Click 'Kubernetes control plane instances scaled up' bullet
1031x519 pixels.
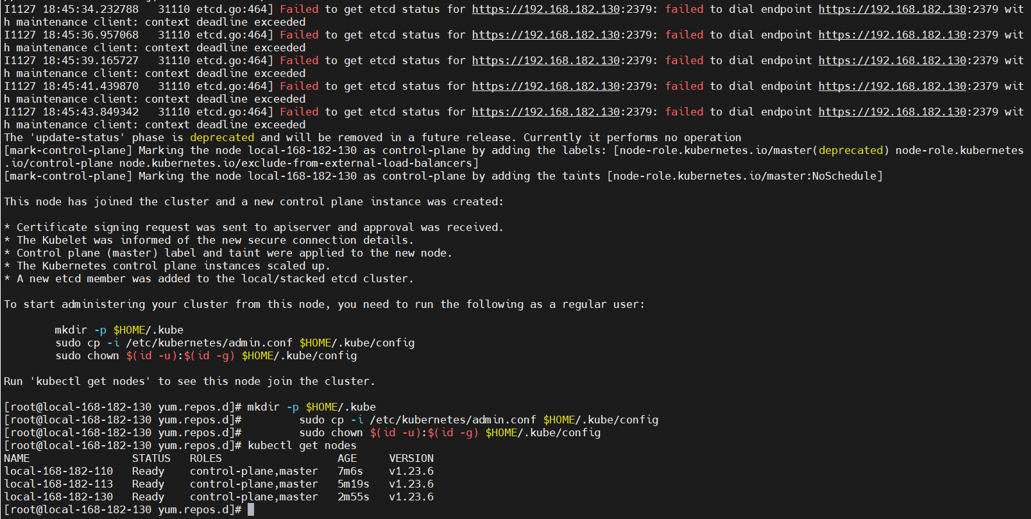pos(167,266)
